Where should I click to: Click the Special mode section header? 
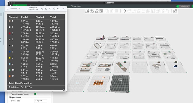tap(15, 97)
